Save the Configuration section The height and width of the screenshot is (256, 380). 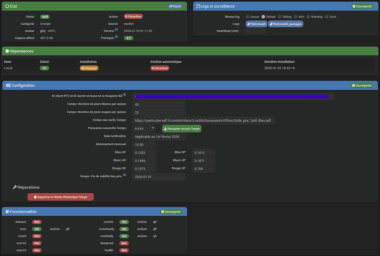(362, 85)
